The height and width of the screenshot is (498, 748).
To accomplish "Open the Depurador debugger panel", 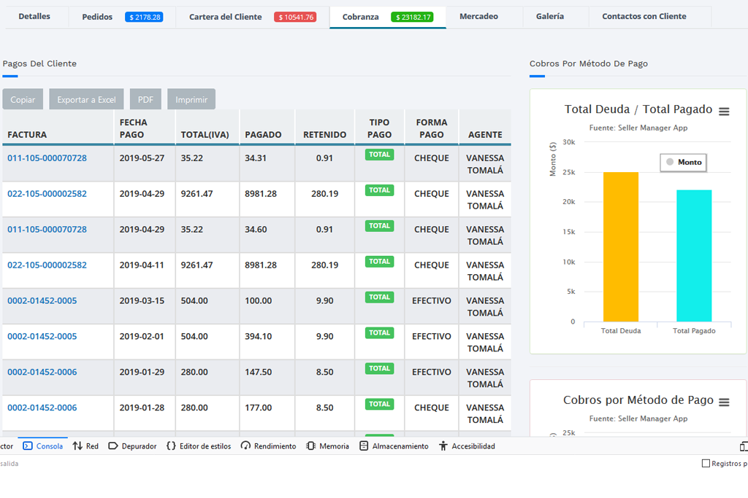I will pos(133,446).
